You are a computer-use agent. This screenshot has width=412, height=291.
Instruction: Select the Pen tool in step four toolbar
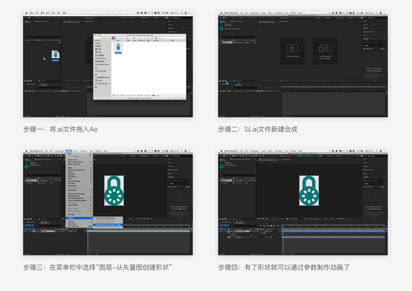[x=243, y=156]
